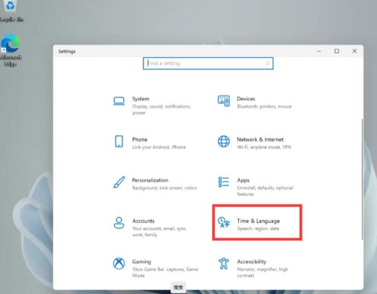This screenshot has height=294, width=377.
Task: Maximize the Settings window
Action: (337, 51)
